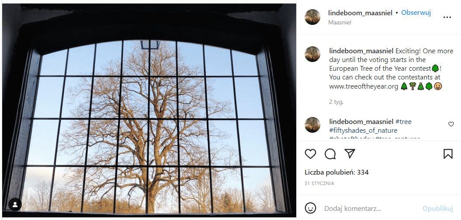
Task: Show tagged people icon on photo
Action: 15,204
